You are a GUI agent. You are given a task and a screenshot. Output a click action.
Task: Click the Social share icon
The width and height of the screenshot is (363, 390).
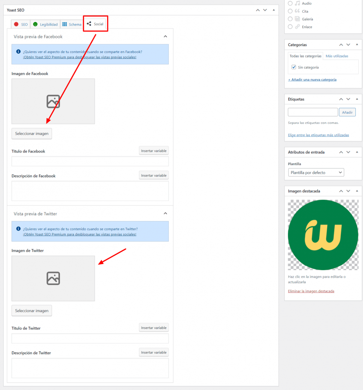point(89,23)
